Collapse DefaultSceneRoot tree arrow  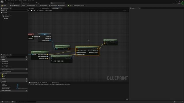2,15
